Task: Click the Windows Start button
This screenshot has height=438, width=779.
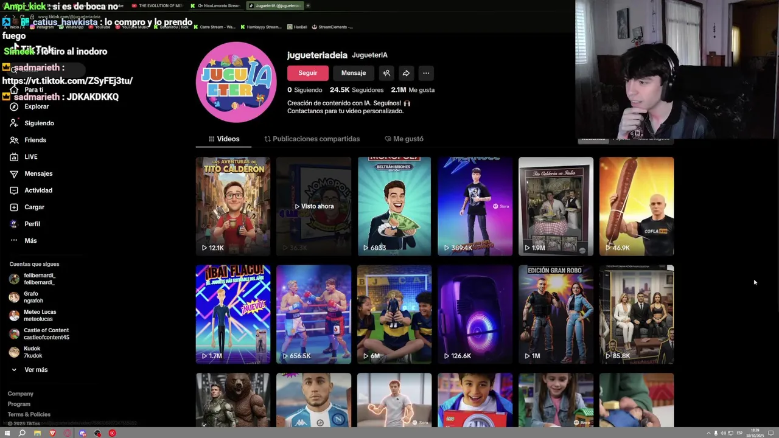Action: 8,433
